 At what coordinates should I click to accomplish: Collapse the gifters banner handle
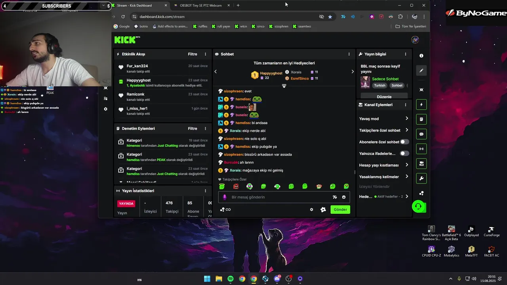284,85
